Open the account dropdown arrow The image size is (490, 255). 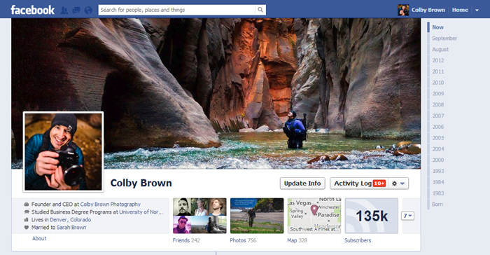(x=477, y=11)
